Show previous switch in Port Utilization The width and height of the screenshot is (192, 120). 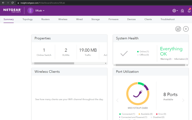(117, 100)
